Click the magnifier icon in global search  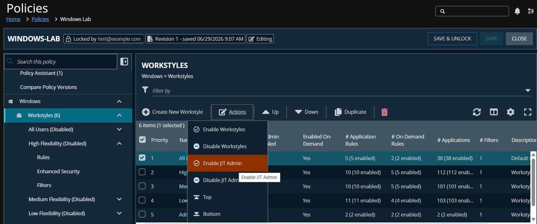point(442,11)
